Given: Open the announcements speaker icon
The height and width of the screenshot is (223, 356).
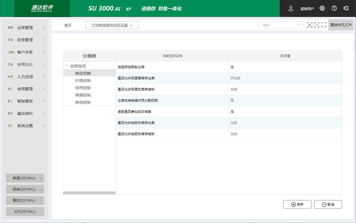Looking at the screenshot, I should click(346, 8).
